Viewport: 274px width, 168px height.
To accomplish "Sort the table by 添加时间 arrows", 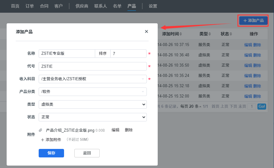I will (181, 34).
